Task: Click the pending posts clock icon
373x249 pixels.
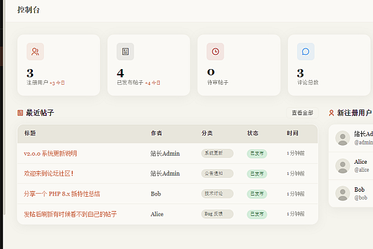Action: point(215,52)
